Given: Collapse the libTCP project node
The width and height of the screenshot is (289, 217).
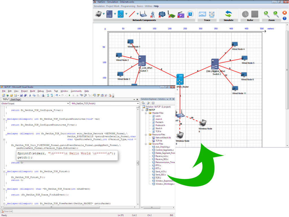Looking at the screenshot, I should (143, 110).
